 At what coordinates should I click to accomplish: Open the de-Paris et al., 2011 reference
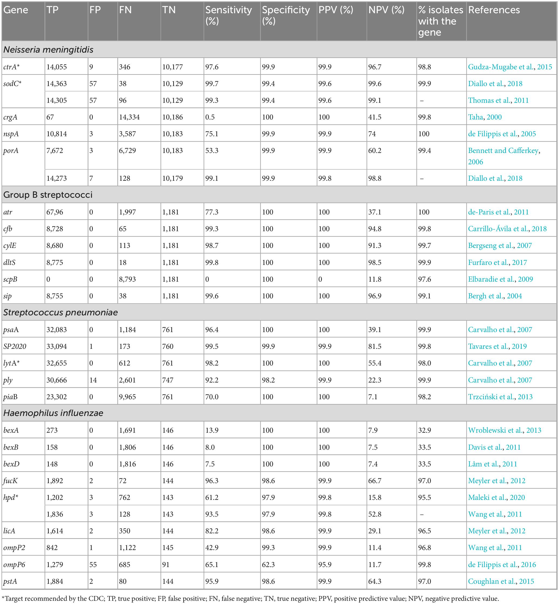(x=498, y=212)
